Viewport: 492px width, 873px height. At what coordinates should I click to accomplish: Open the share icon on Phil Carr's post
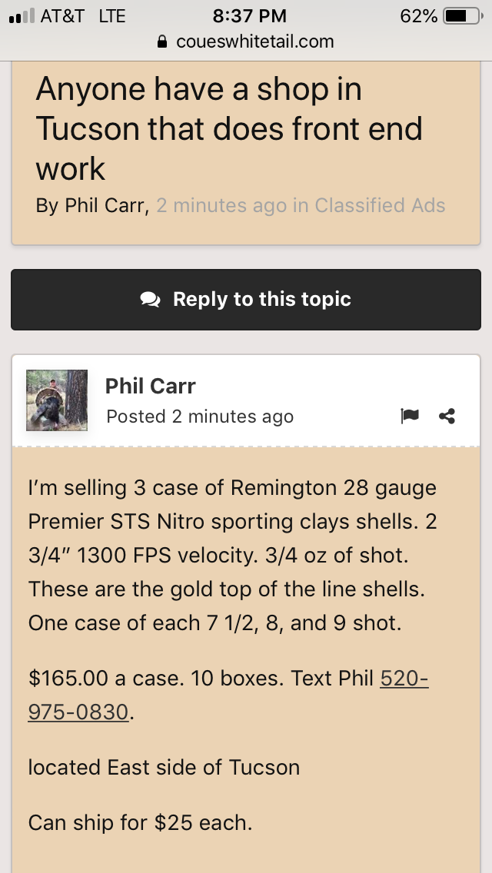[447, 416]
